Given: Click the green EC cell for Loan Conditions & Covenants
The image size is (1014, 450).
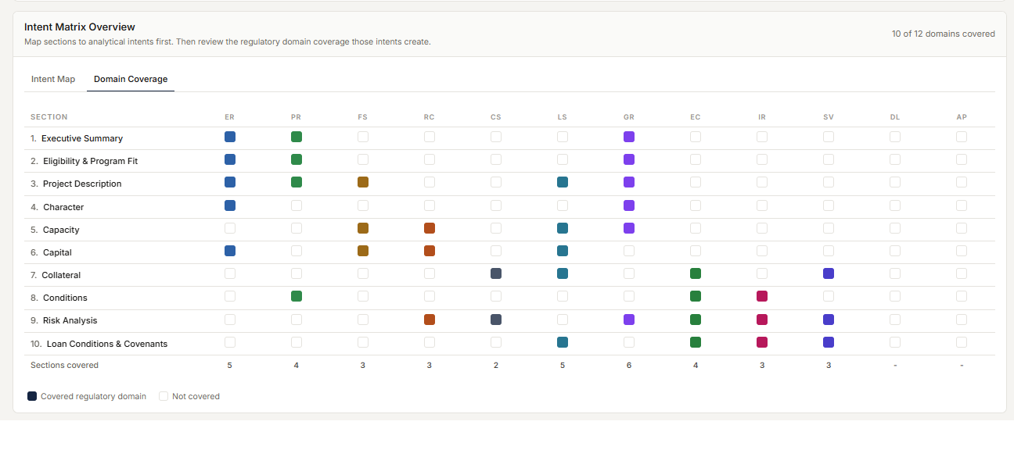Looking at the screenshot, I should coord(696,342).
